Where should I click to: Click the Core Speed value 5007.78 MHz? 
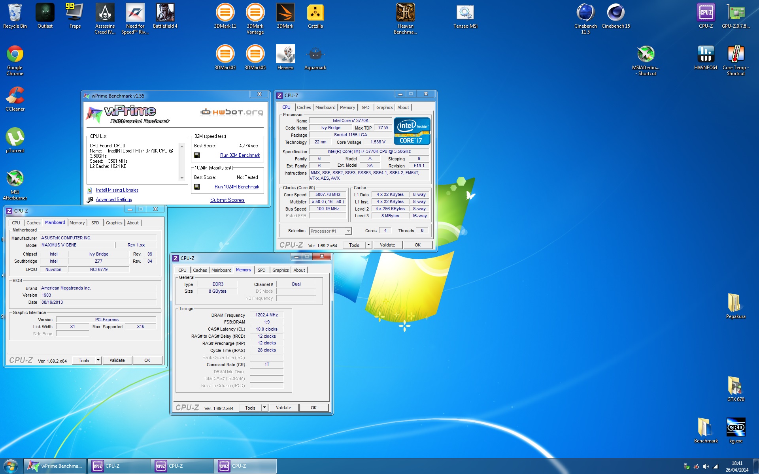pos(328,194)
